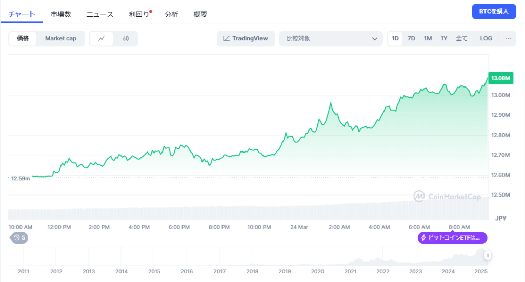Open the ニュース tab

point(99,15)
